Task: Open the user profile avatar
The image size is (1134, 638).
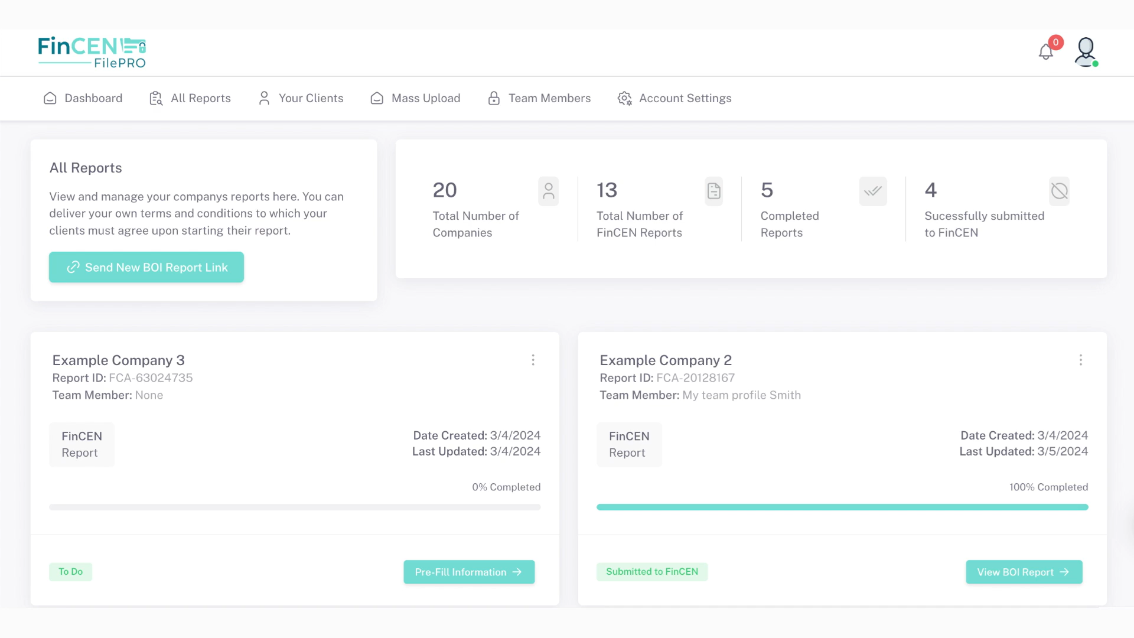Action: pyautogui.click(x=1086, y=52)
